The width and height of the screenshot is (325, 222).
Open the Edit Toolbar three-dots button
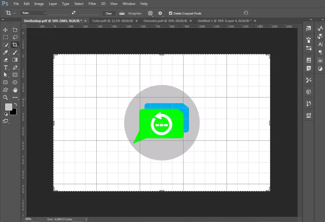tap(15, 97)
